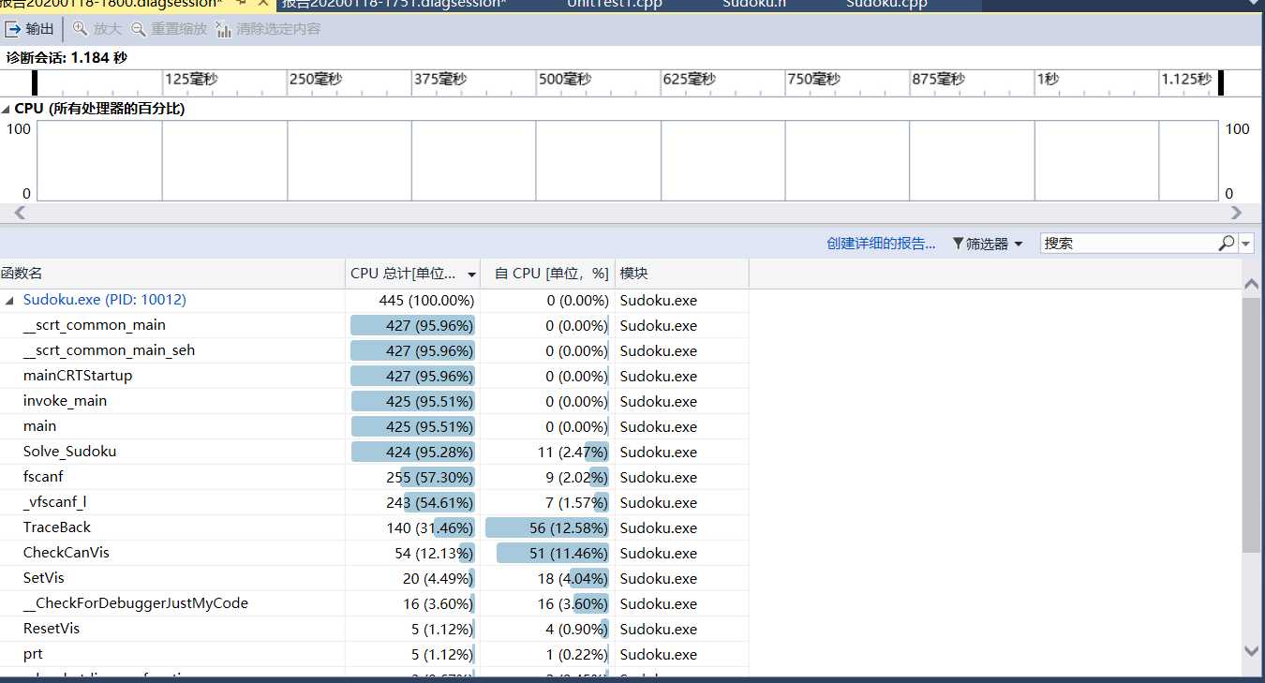Open the Sudoku.h tab
The width and height of the screenshot is (1265, 683).
755,4
